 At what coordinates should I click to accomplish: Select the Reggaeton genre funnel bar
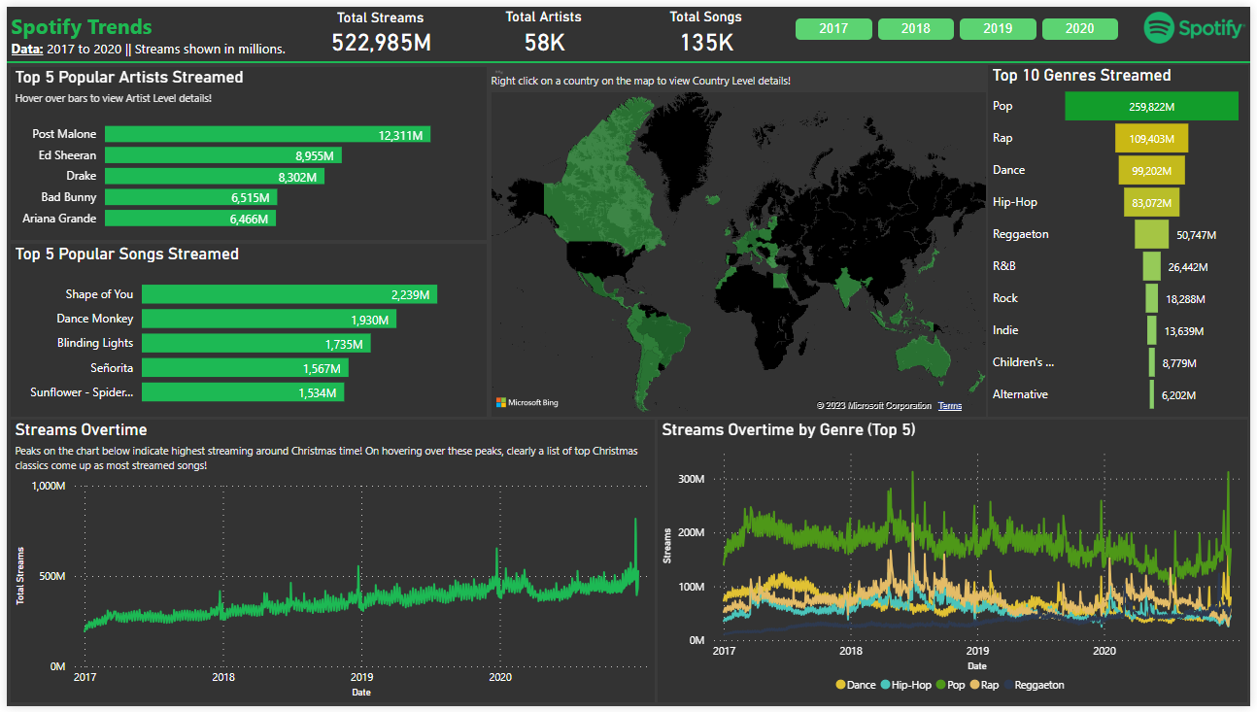pos(1151,234)
